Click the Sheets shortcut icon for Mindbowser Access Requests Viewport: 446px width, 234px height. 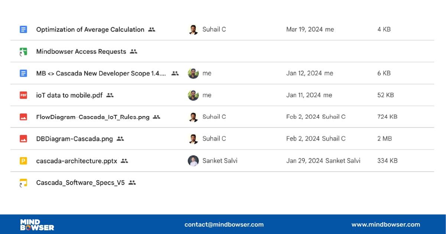(x=23, y=52)
